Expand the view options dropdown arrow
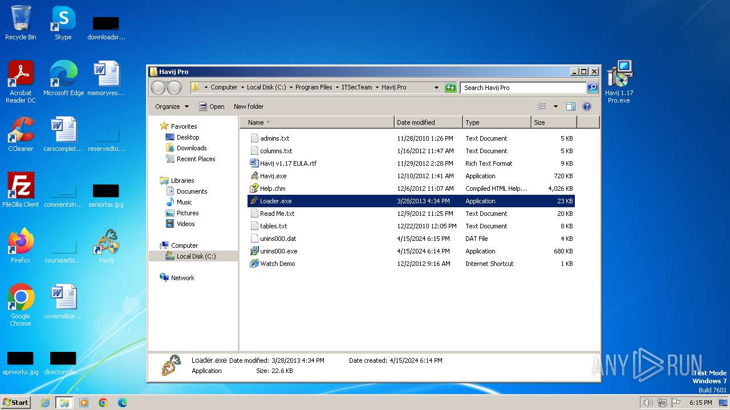 pyautogui.click(x=555, y=106)
